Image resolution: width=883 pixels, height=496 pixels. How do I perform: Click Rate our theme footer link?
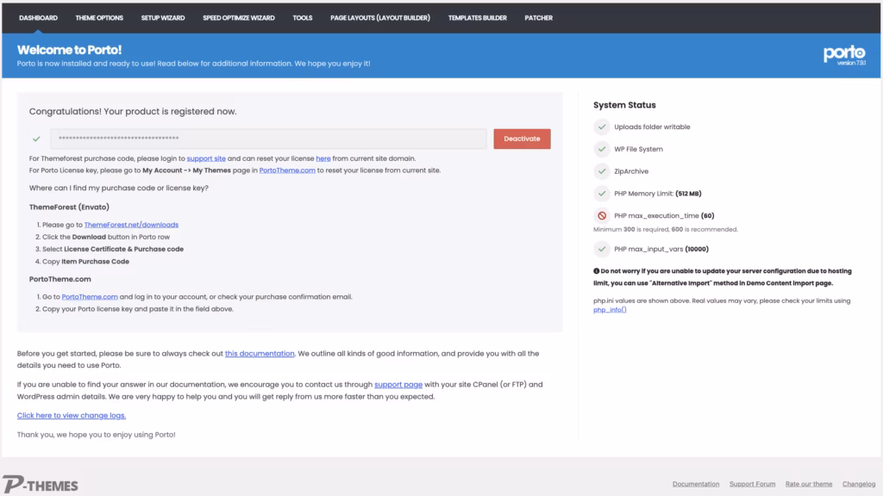[809, 484]
